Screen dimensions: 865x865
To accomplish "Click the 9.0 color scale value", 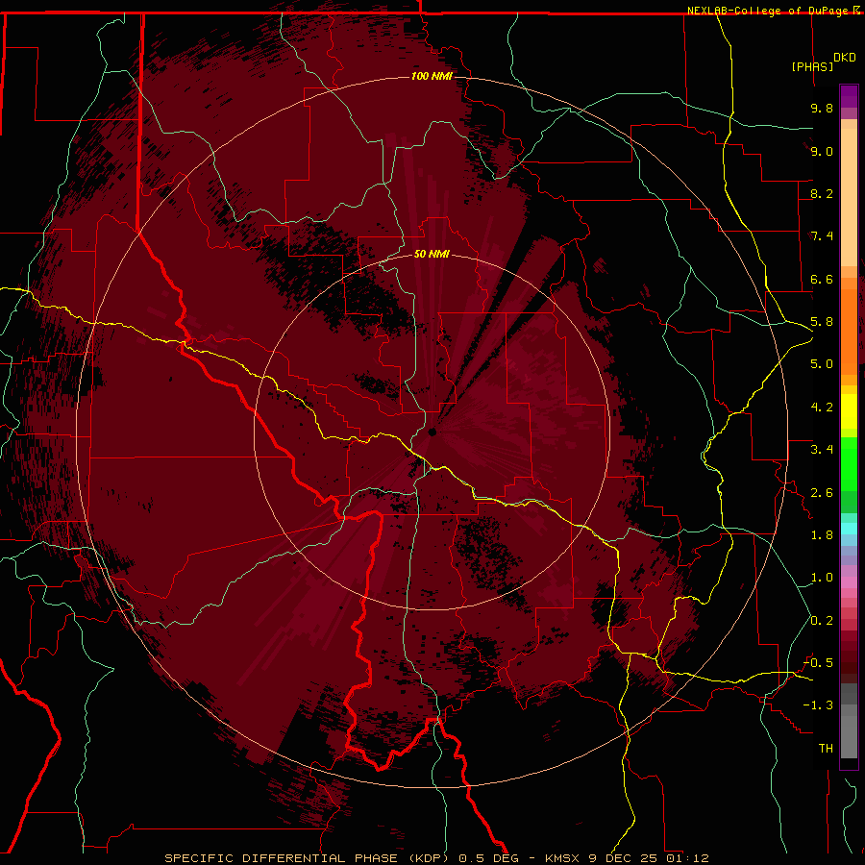I will coord(822,151).
